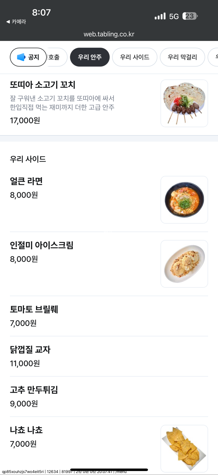
Task: Switch to the 우리 사이드 tab
Action: point(135,57)
